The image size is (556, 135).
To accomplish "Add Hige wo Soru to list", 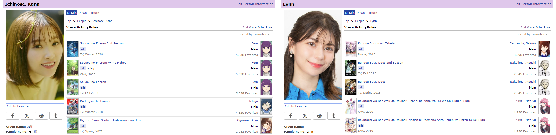I will [x=83, y=126].
